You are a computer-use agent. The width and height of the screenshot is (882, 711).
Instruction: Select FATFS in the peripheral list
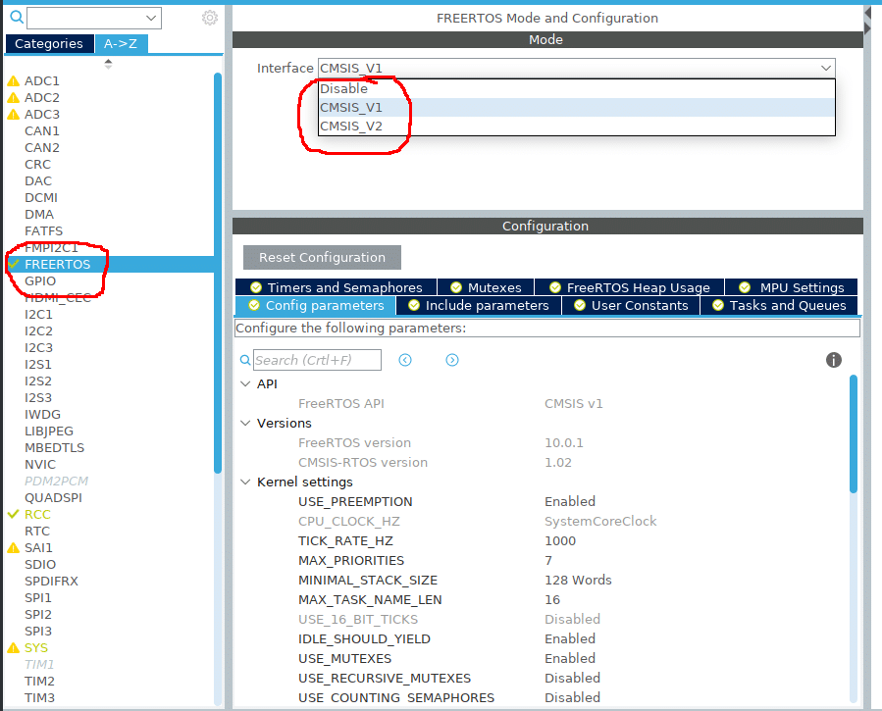pyautogui.click(x=44, y=231)
